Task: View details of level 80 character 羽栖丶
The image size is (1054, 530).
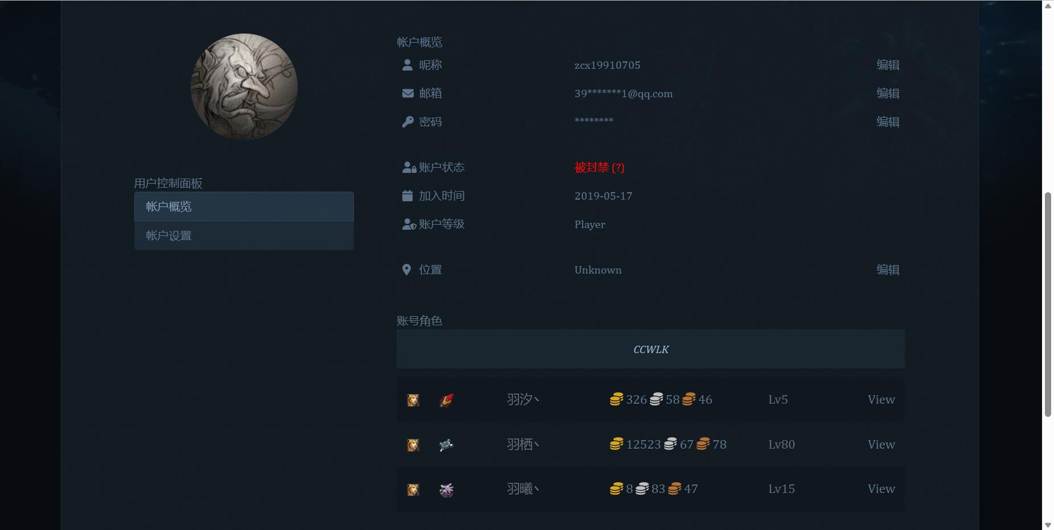Action: click(x=880, y=444)
